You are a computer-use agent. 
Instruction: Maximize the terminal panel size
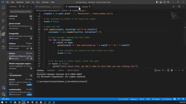point(179,70)
